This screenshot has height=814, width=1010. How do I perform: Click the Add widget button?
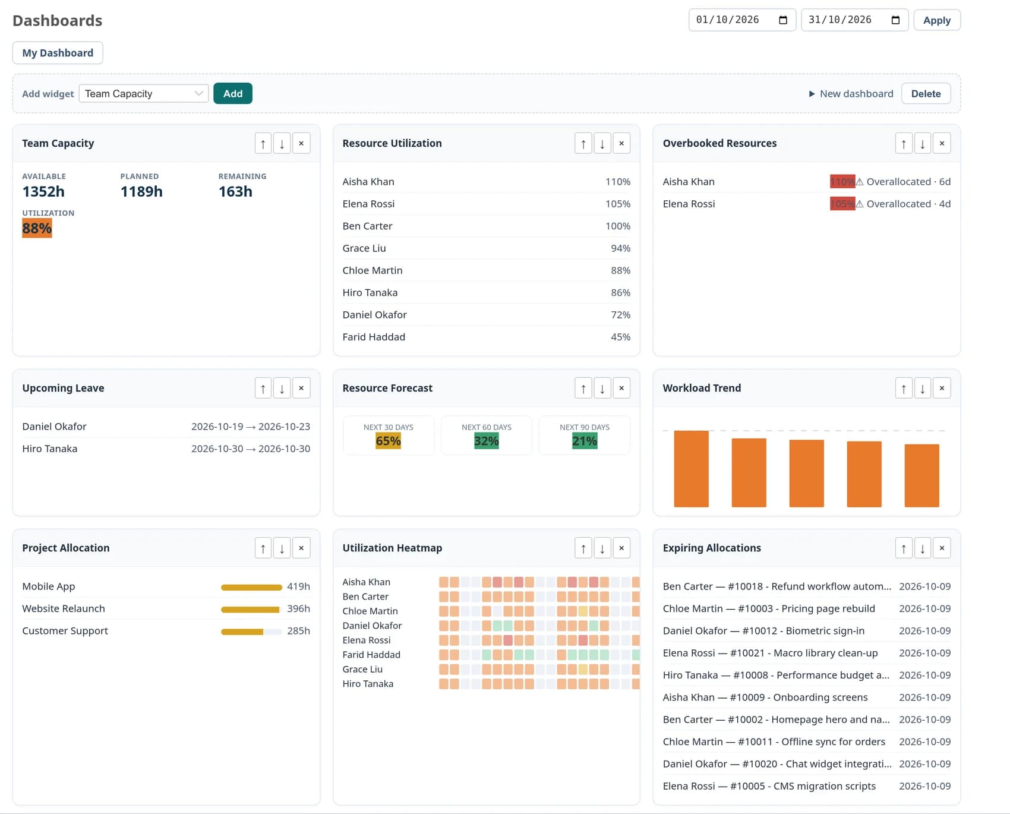point(233,93)
